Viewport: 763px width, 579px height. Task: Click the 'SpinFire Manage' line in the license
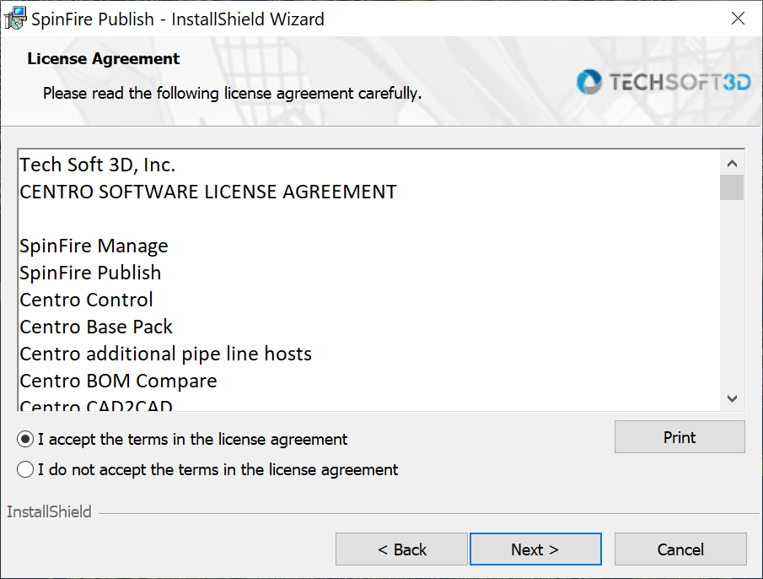(94, 246)
